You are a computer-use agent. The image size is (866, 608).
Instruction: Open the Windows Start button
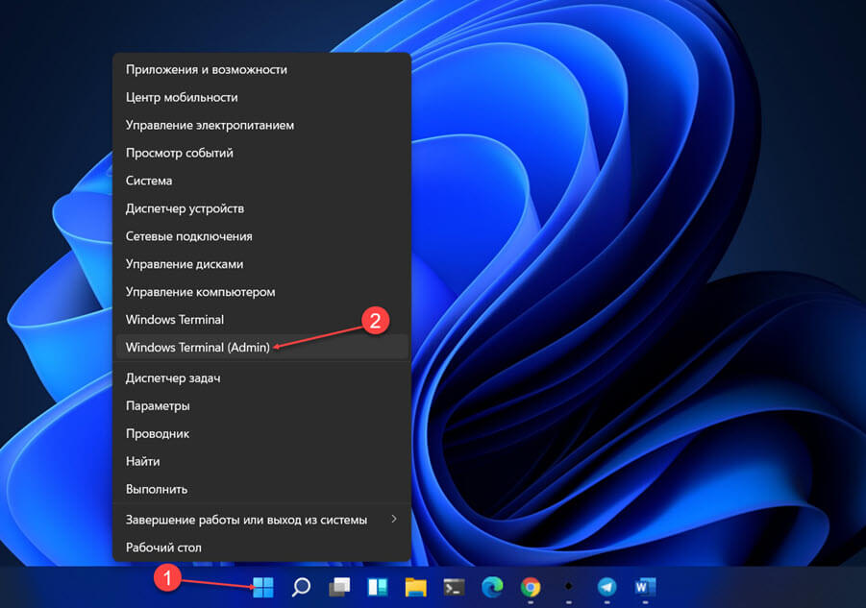(263, 587)
